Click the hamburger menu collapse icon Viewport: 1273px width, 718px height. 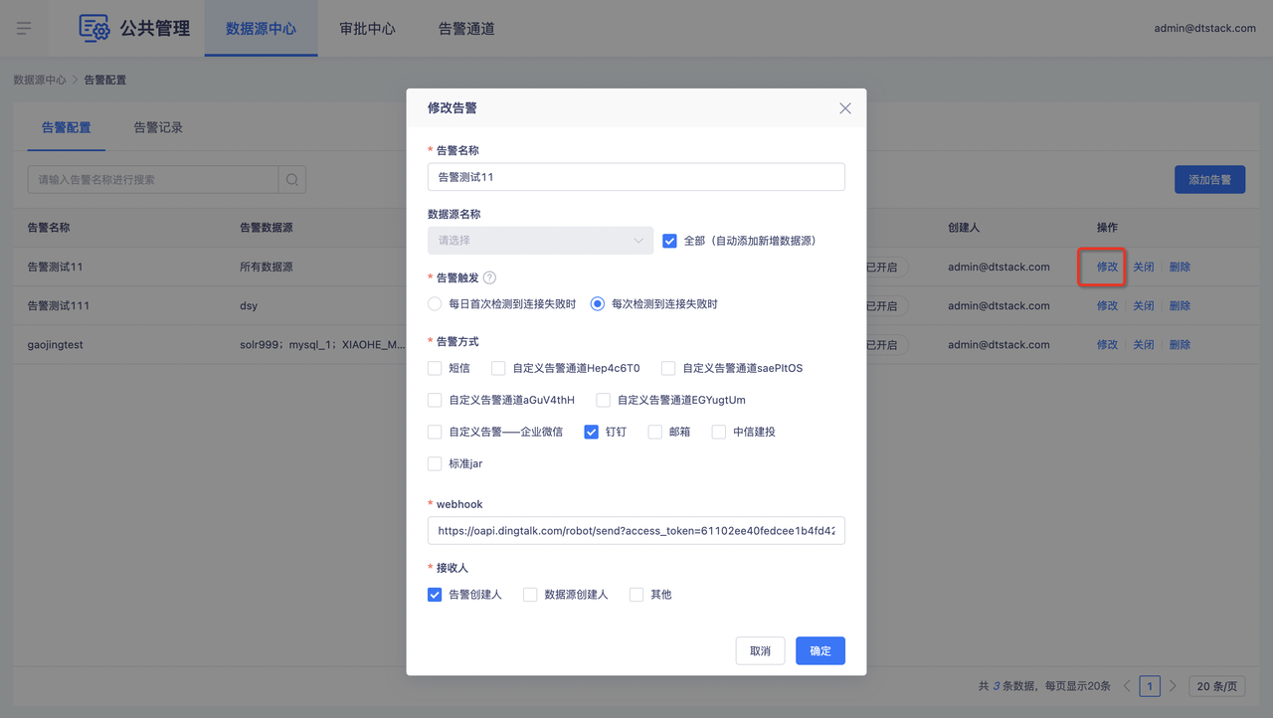(x=24, y=28)
